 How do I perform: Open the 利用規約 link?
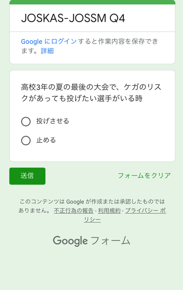pos(109,211)
